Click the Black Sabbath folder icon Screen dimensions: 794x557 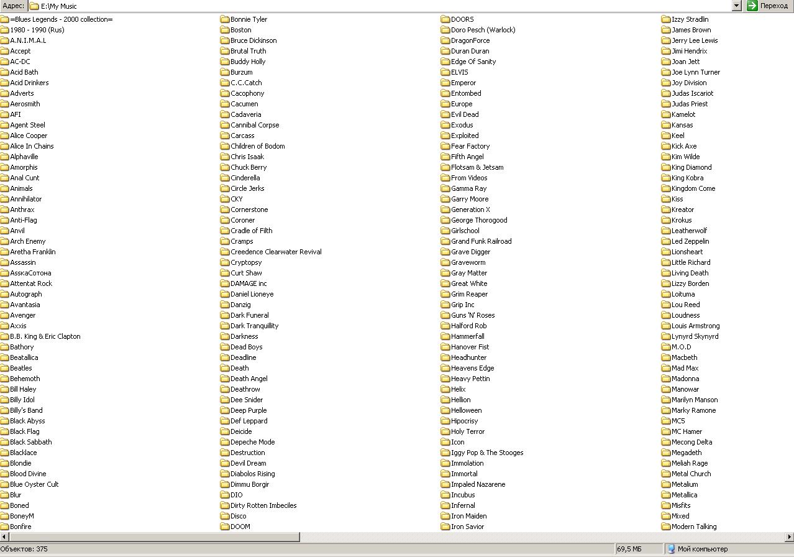5,442
